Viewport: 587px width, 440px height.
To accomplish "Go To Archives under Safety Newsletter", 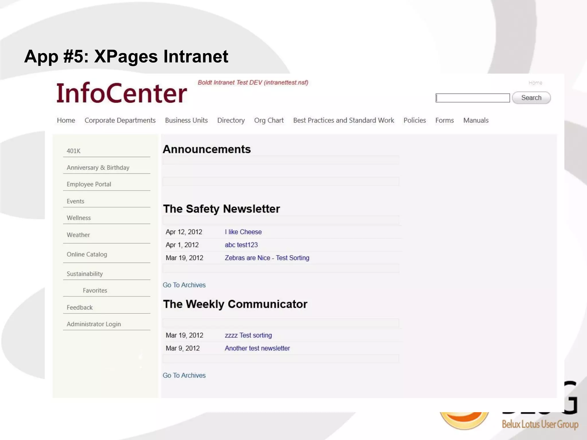I will pos(184,285).
